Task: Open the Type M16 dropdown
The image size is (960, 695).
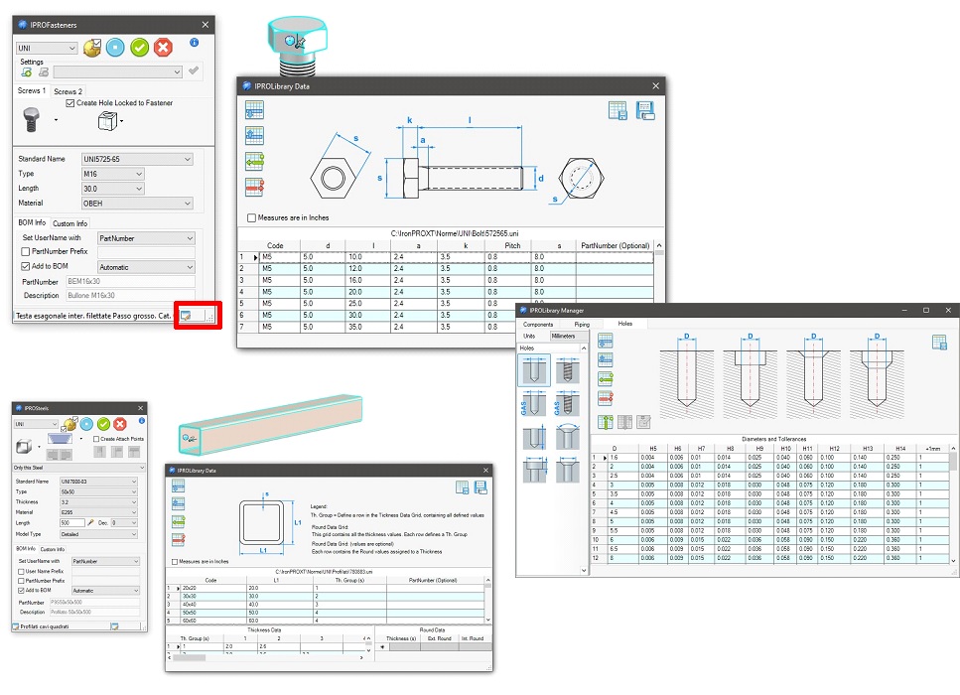Action: tap(112, 174)
